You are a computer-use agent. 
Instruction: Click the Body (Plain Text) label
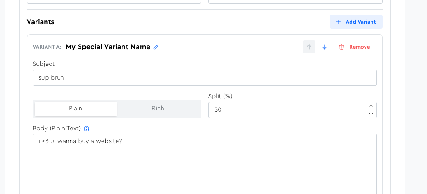[x=56, y=129]
